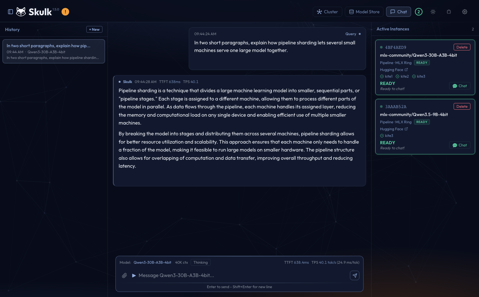The image size is (479, 297).
Task: Open the Cluster view
Action: point(327,12)
